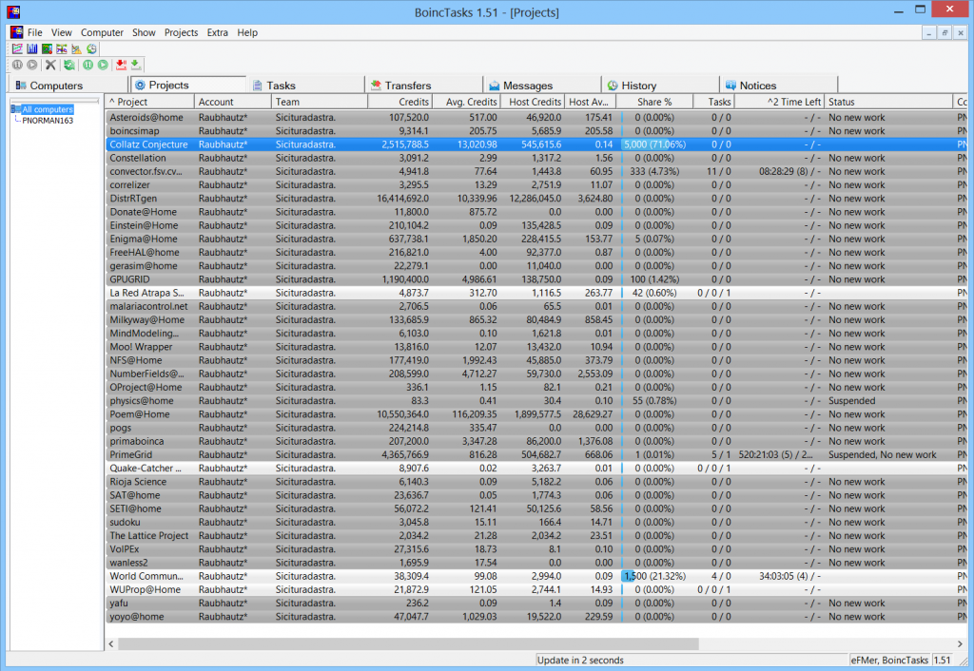The width and height of the screenshot is (974, 671).
Task: Click the clock icon in top toolbar
Action: (x=91, y=48)
